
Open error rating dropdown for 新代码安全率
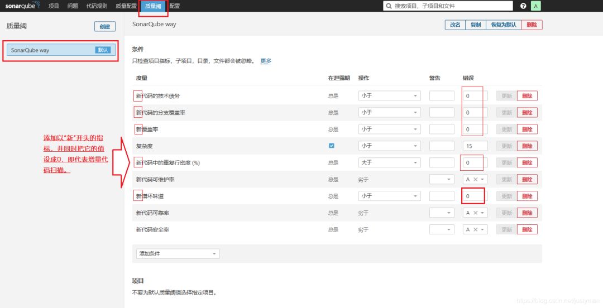point(482,229)
